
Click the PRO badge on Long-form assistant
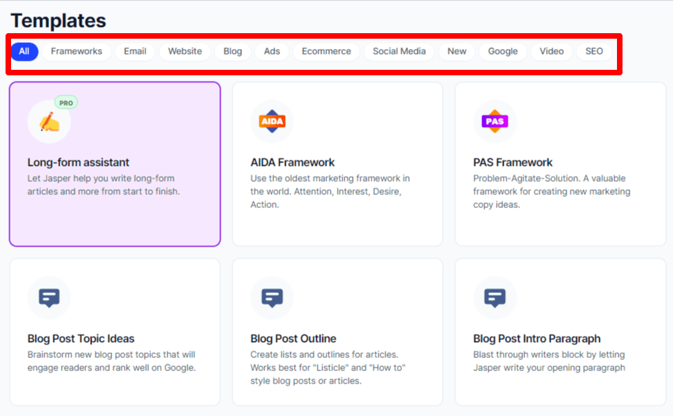(66, 103)
